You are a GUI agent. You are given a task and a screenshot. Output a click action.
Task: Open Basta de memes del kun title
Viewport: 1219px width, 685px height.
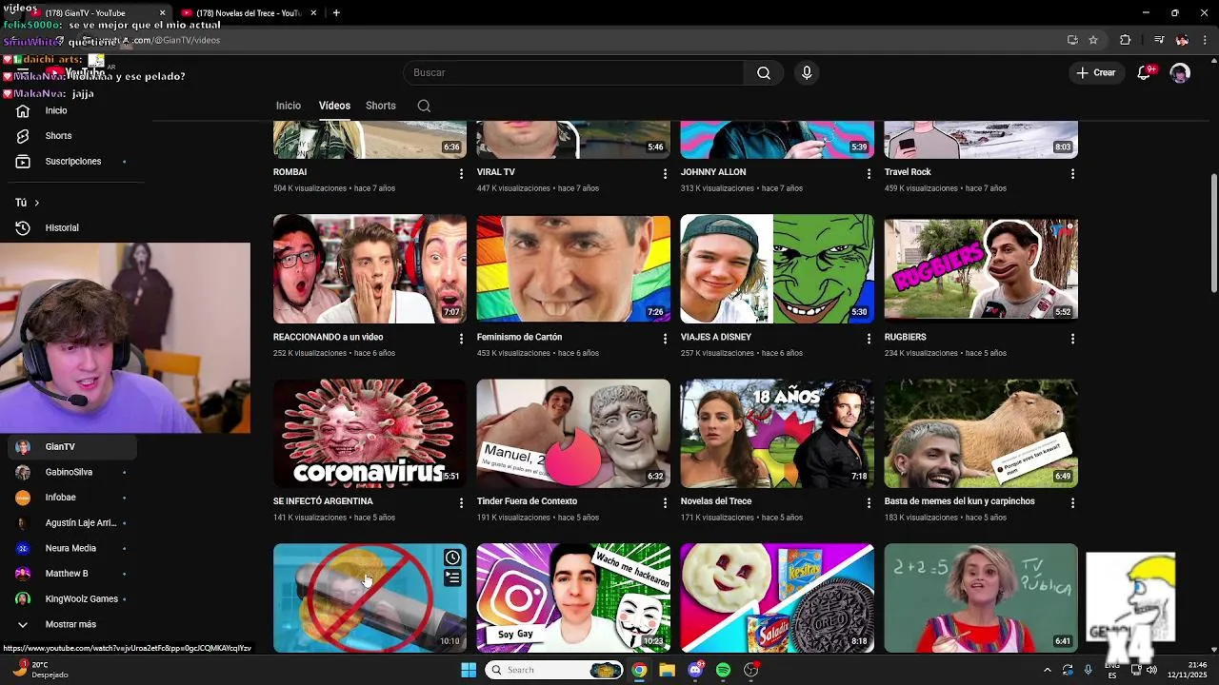click(x=960, y=501)
